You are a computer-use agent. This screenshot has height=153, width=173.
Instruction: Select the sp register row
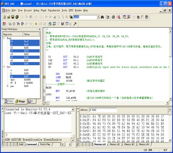click(25, 76)
